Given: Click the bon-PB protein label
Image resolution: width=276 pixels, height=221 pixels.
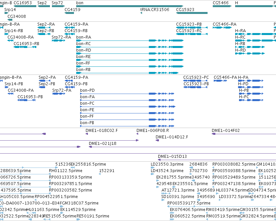Looking at the screenshot, I should point(87,123).
